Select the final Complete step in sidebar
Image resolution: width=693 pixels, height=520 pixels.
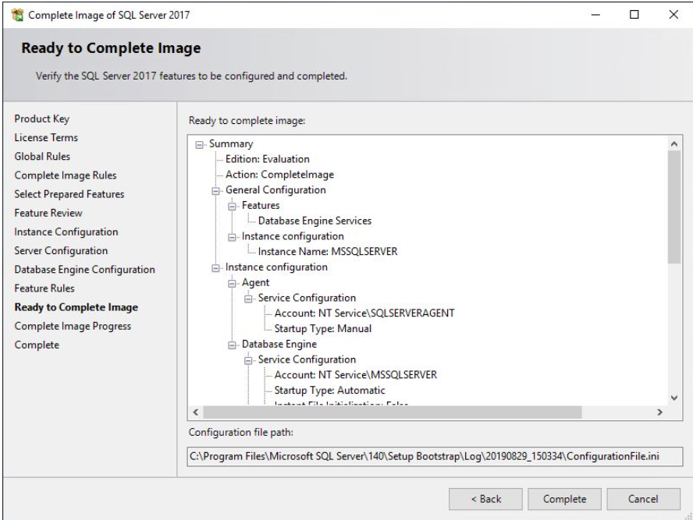37,345
